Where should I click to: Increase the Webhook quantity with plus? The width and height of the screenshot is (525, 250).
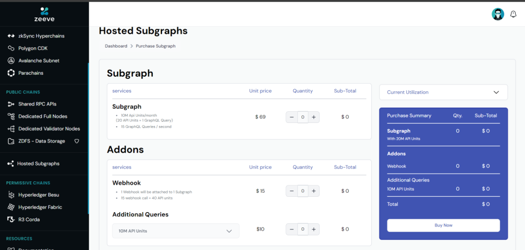pyautogui.click(x=314, y=191)
